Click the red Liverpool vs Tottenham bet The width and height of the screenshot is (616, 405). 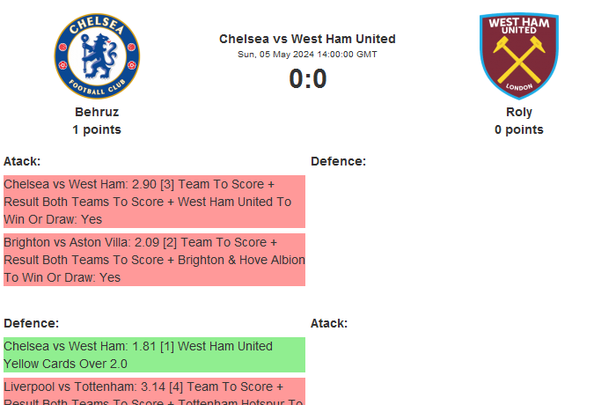click(154, 392)
